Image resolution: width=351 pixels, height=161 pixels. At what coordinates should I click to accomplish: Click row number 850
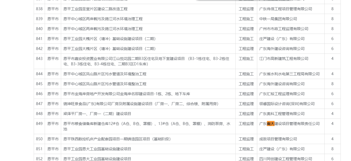coord(39,139)
